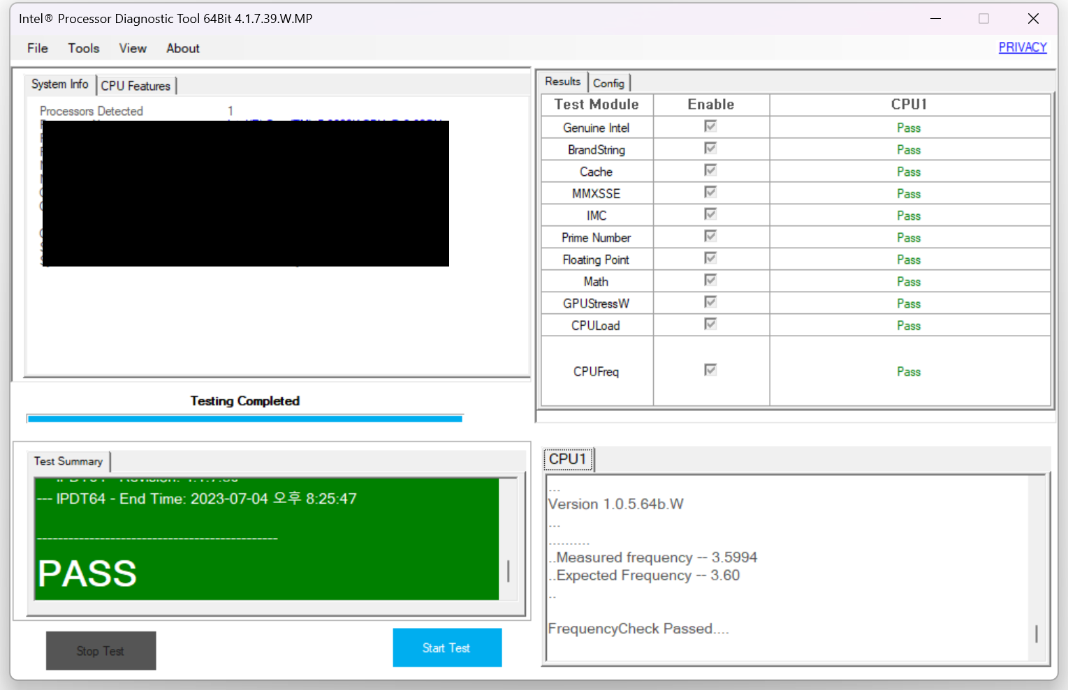This screenshot has width=1068, height=690.
Task: Click the Testing Completed status text
Action: click(245, 401)
